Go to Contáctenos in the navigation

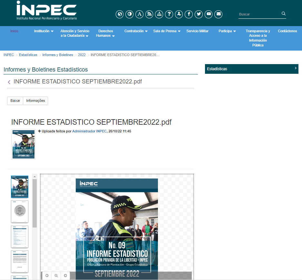tap(287, 31)
